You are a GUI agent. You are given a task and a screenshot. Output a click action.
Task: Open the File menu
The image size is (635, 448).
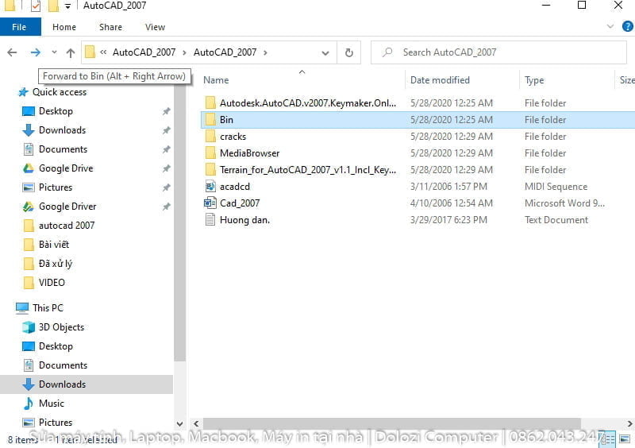point(20,27)
